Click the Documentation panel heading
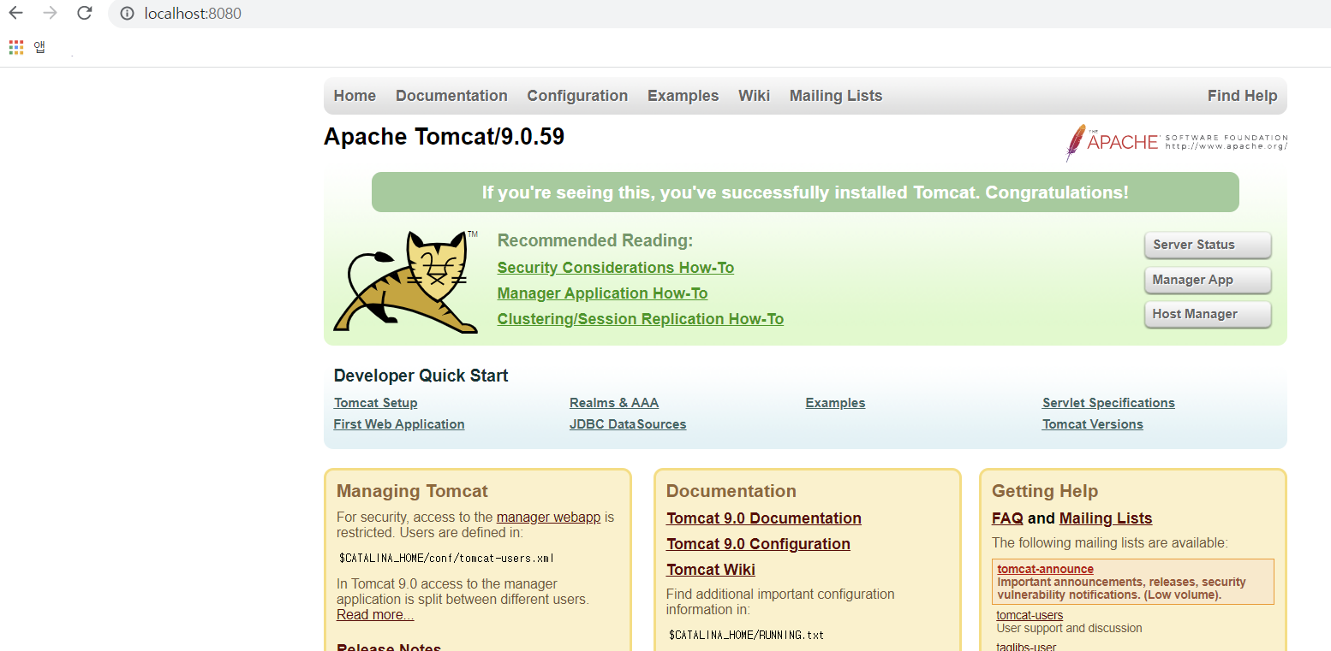 pos(731,491)
